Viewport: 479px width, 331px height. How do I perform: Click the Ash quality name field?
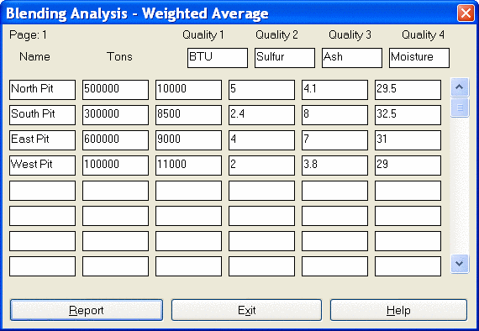point(352,58)
